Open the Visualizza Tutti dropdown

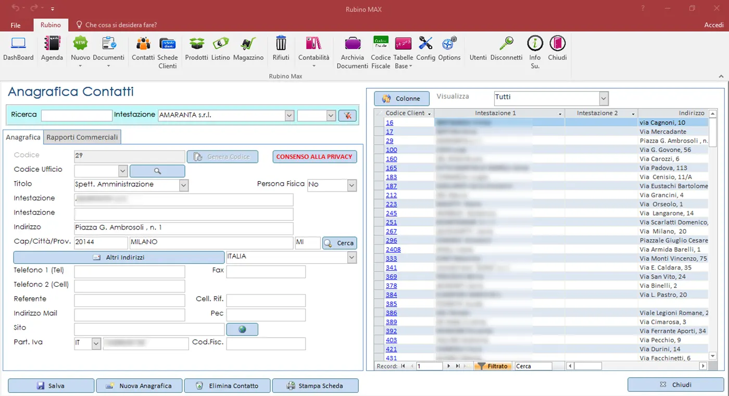click(x=604, y=98)
